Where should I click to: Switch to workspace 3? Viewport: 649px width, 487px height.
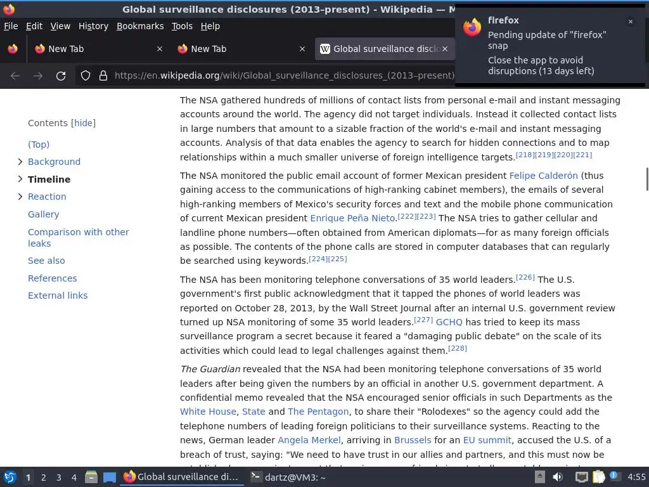click(x=59, y=477)
